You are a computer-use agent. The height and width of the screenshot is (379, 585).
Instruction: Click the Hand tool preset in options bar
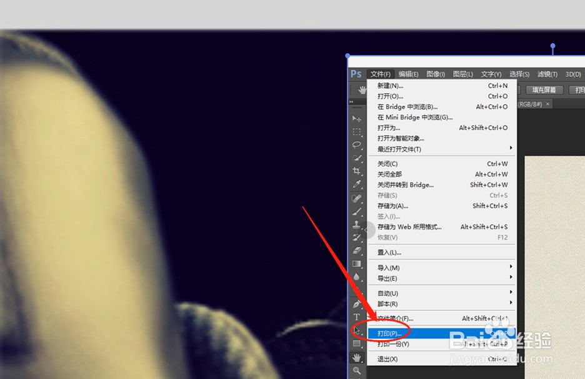(362, 90)
